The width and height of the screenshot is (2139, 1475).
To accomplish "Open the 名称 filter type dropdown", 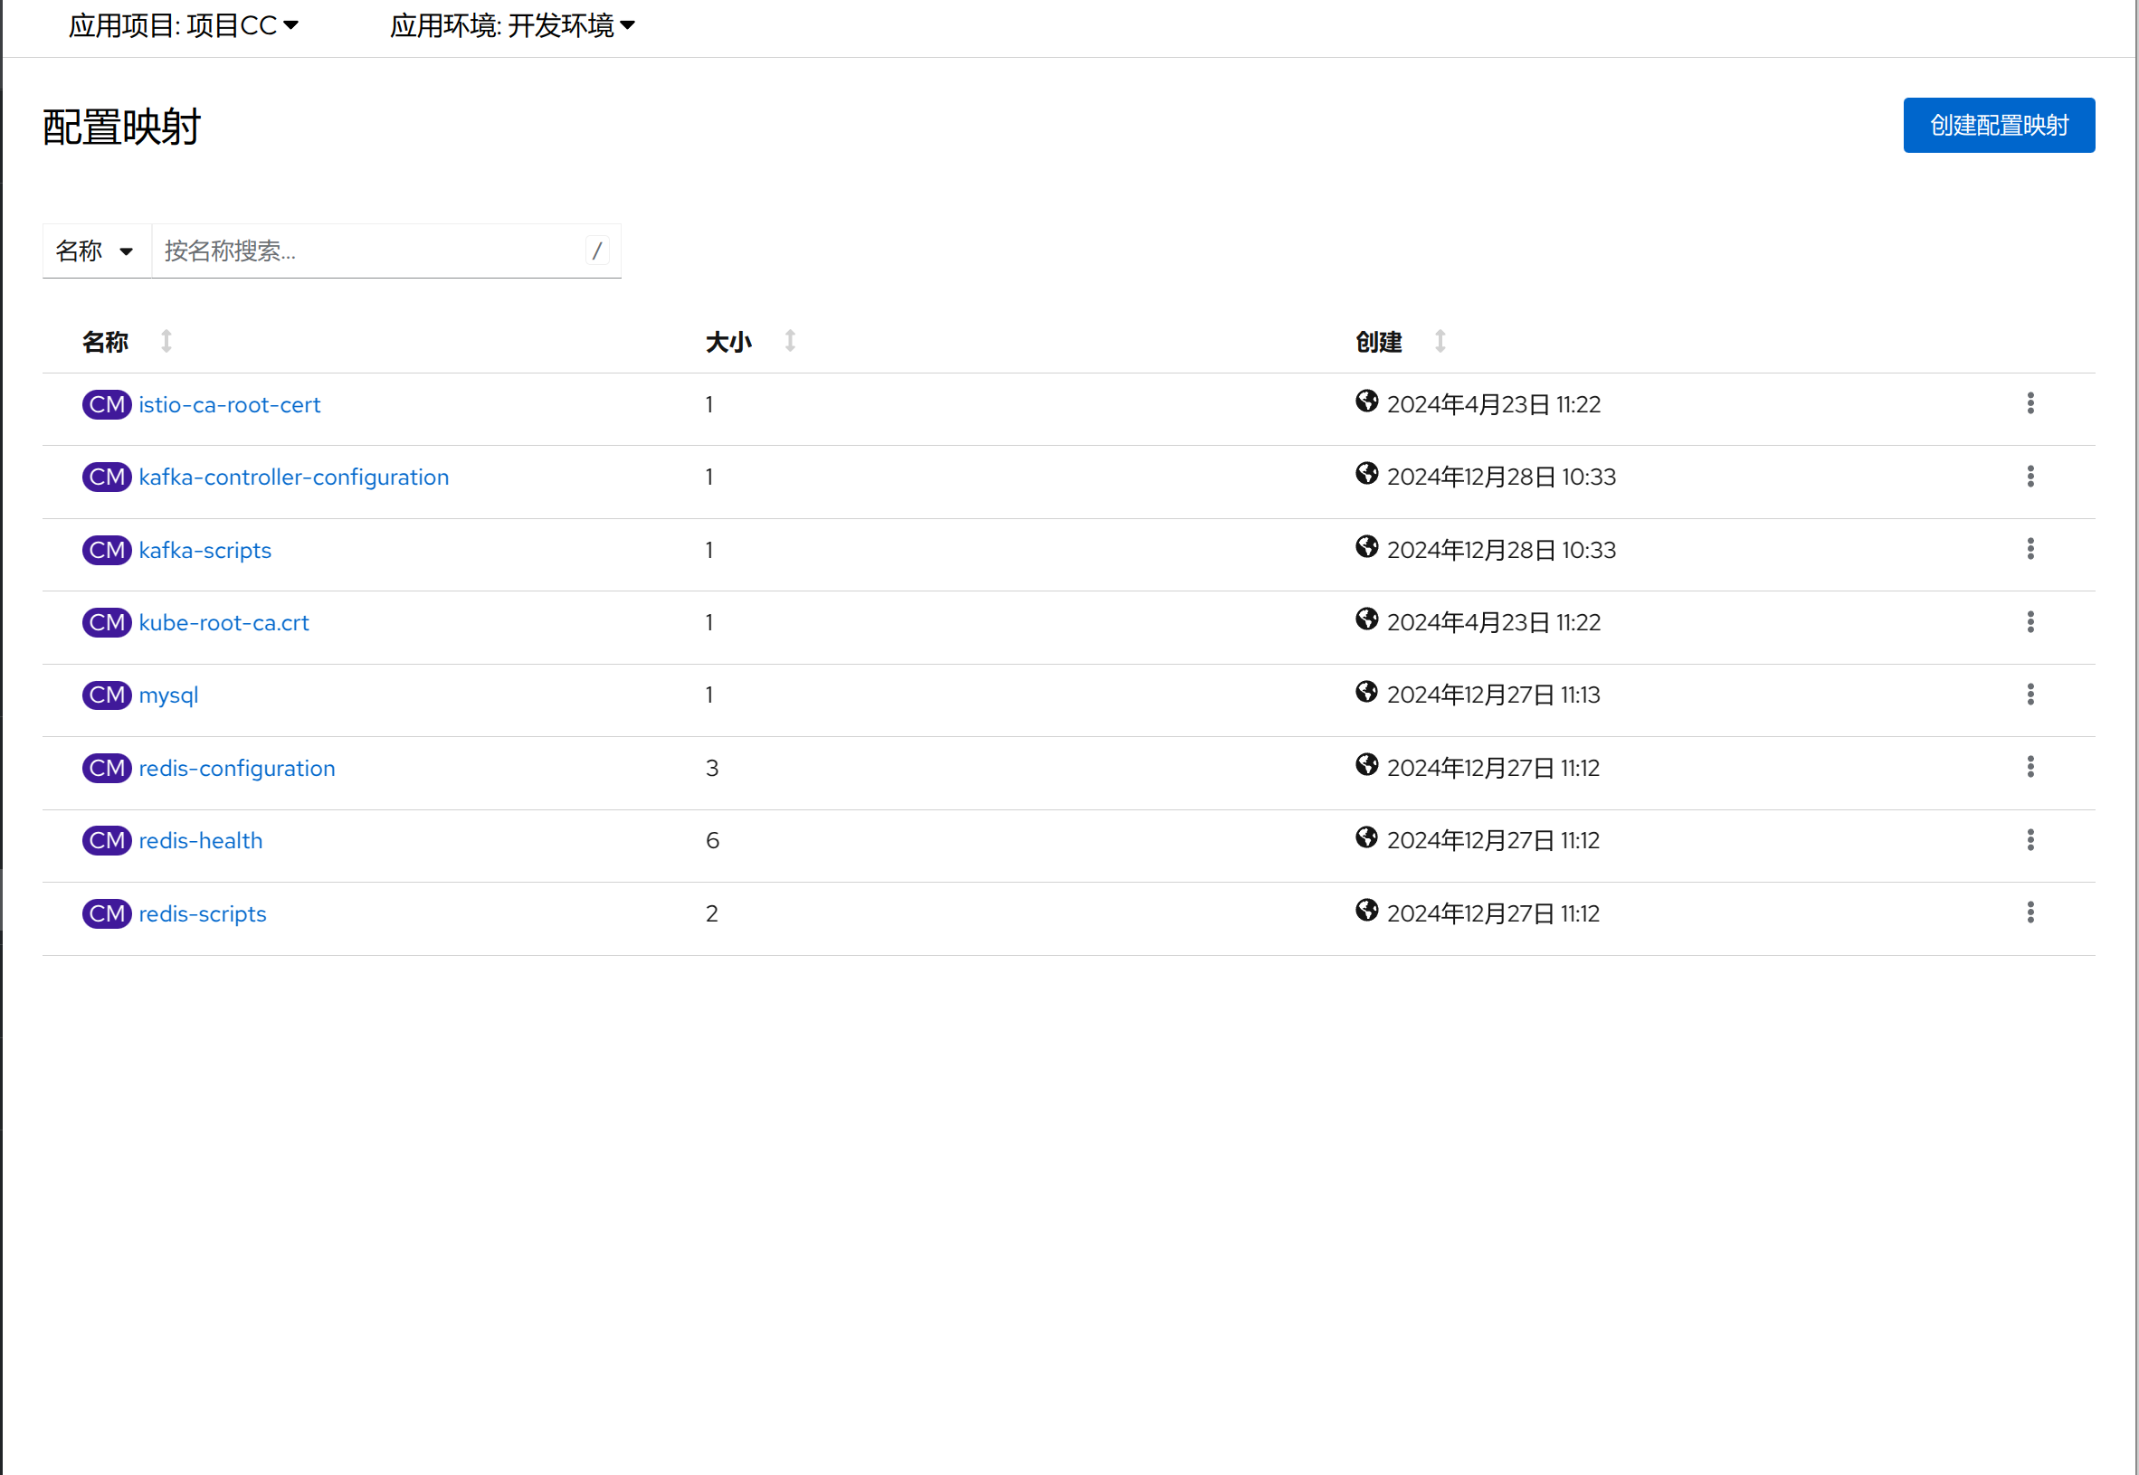I will point(95,251).
